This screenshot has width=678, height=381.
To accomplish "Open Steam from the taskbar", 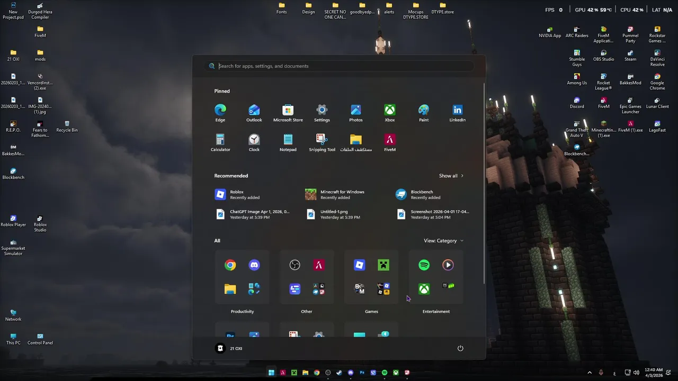I will coord(339,373).
